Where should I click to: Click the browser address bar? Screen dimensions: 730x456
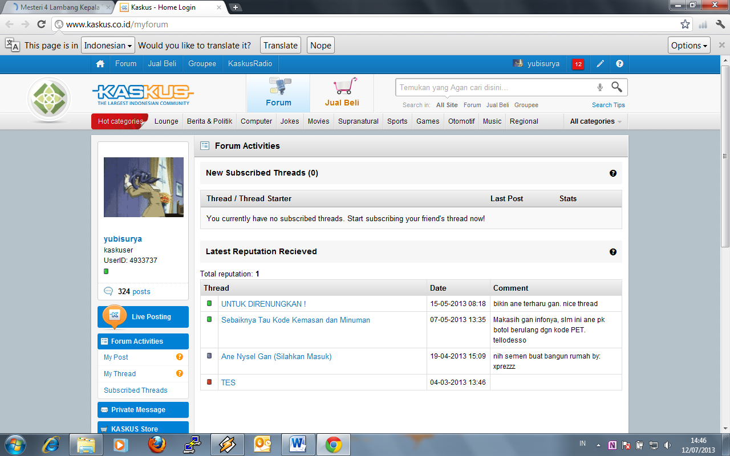[x=371, y=25]
